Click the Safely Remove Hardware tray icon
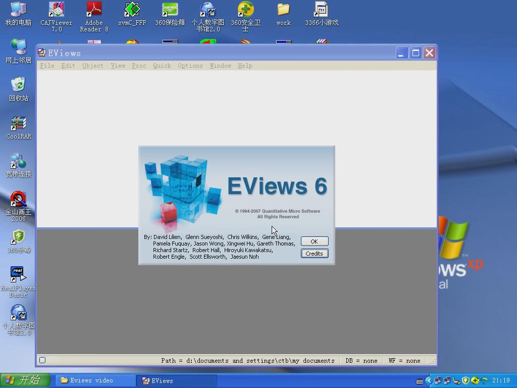The image size is (517, 388). (456, 381)
